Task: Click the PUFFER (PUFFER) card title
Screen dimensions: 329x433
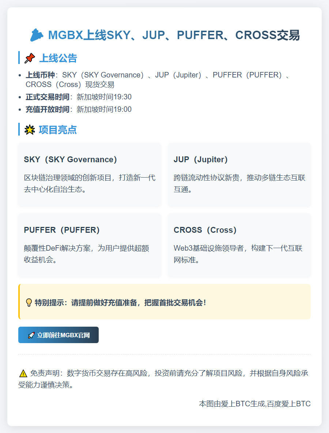Action: point(62,230)
